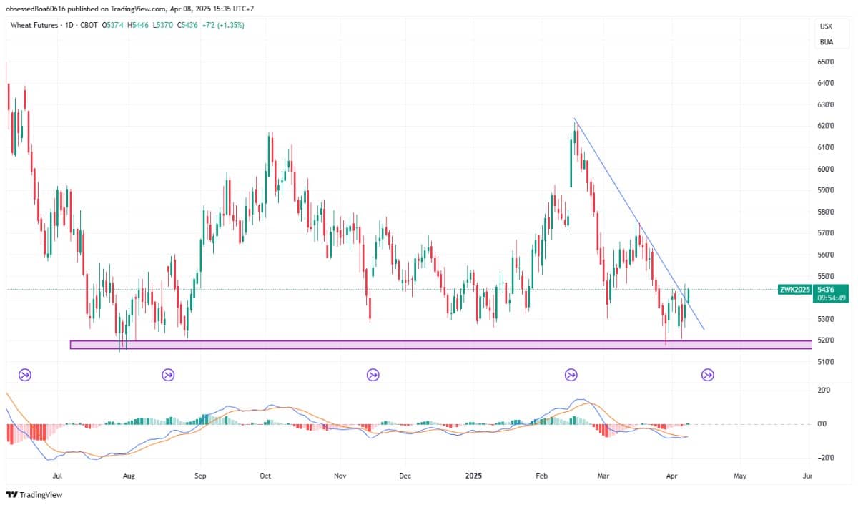The height and width of the screenshot is (505, 858).
Task: Click the Oct label on time axis
Action: tap(265, 475)
